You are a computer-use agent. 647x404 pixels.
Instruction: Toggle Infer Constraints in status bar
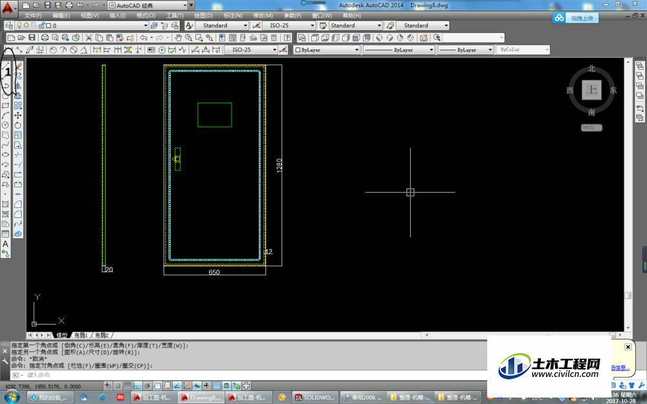pyautogui.click(x=107, y=386)
